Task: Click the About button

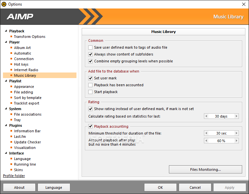Action: (19, 187)
